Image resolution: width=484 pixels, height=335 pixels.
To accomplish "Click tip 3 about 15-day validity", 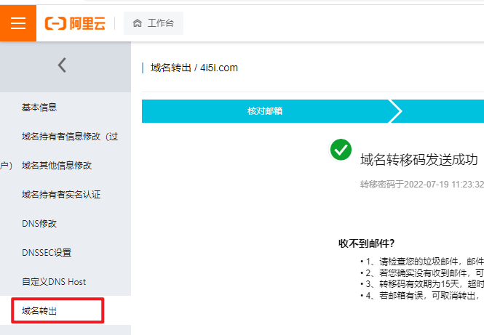I will tap(421, 284).
